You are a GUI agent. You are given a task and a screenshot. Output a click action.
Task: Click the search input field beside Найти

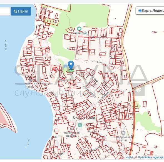(5, 11)
